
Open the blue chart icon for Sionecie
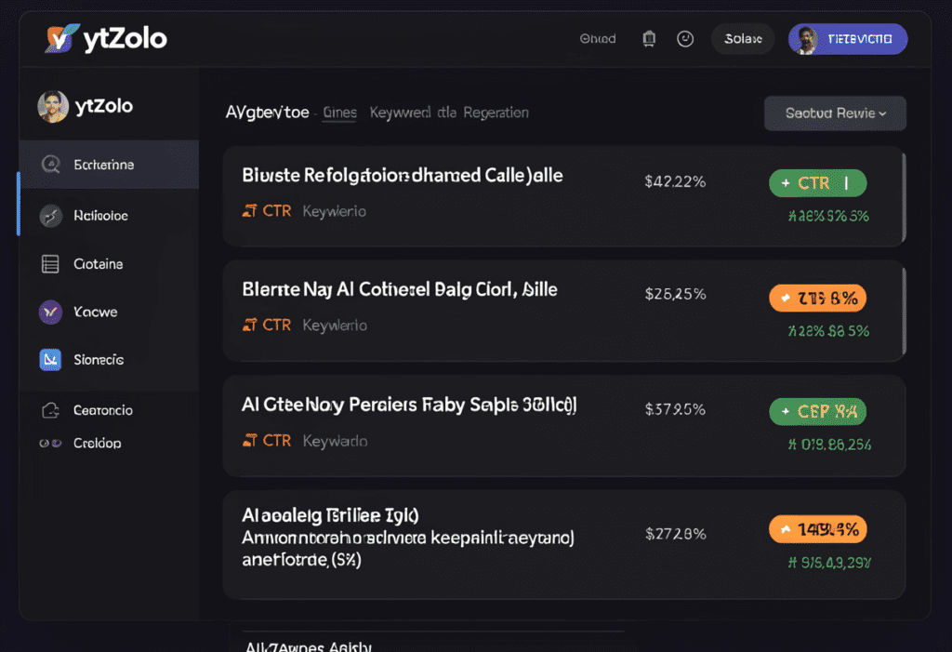(51, 360)
